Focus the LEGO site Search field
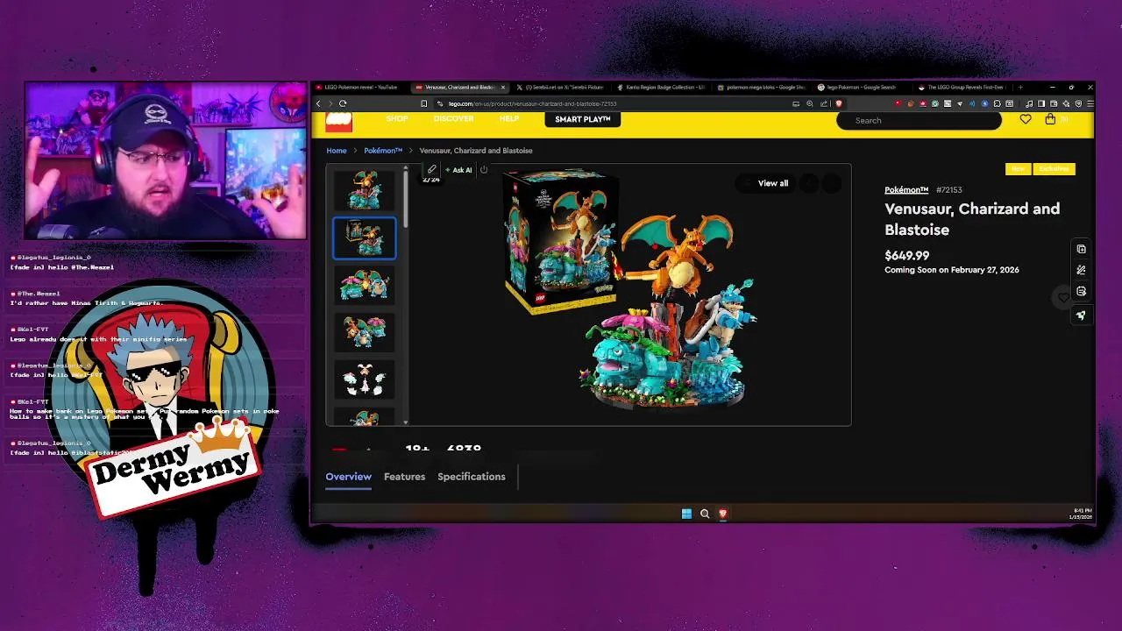The width and height of the screenshot is (1122, 631). point(919,120)
